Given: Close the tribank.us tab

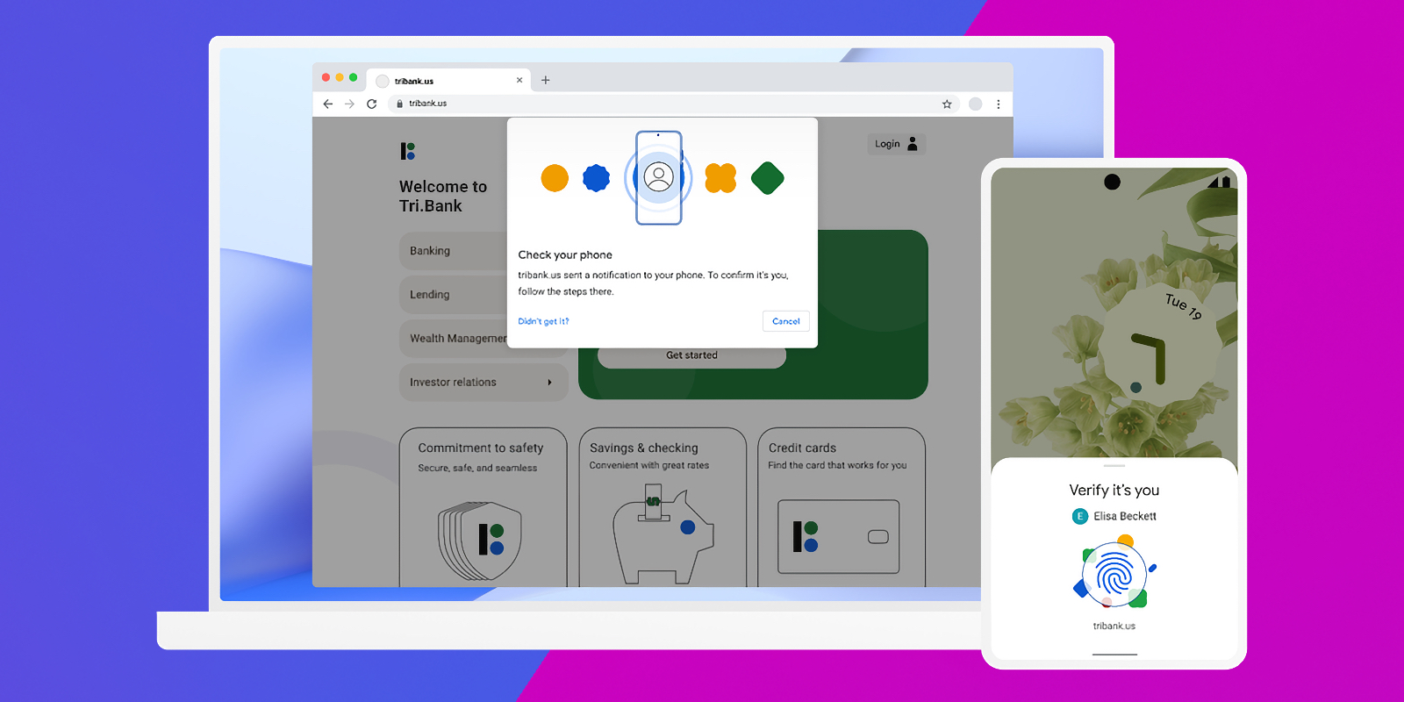Looking at the screenshot, I should coord(519,80).
